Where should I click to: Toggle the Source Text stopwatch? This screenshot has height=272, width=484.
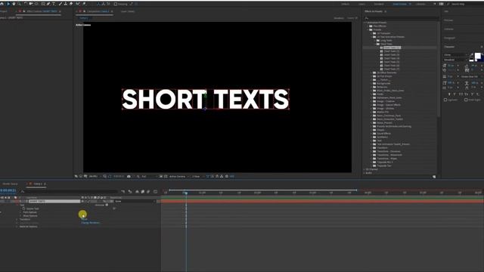pos(23,209)
